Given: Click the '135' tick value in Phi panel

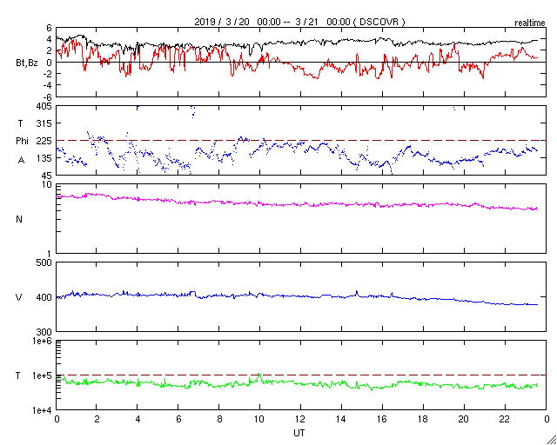Looking at the screenshot, I should (x=45, y=158).
